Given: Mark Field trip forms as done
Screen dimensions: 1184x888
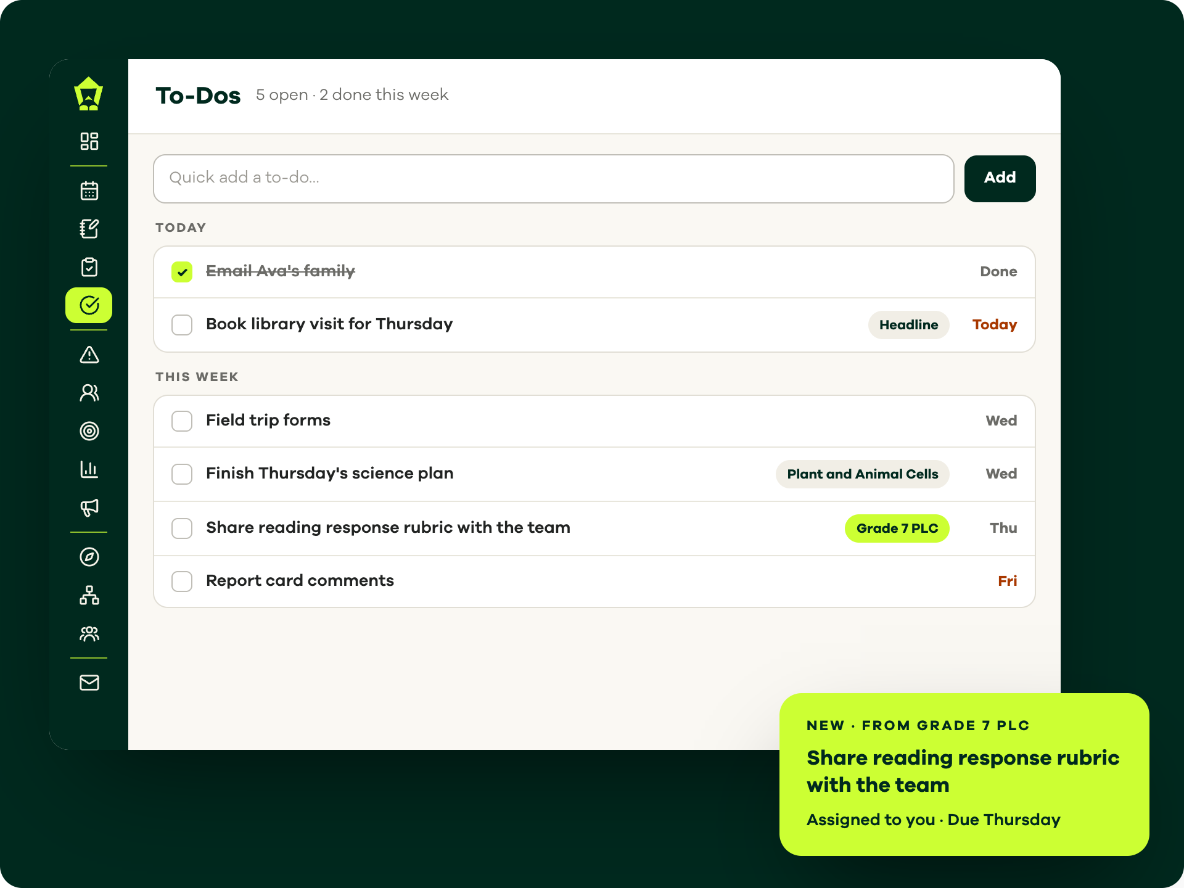Looking at the screenshot, I should [182, 421].
